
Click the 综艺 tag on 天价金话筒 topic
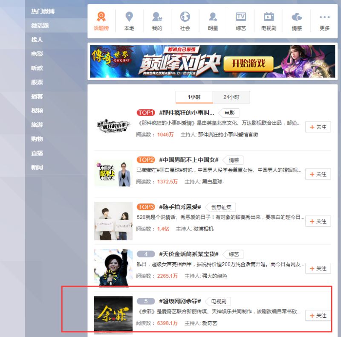pyautogui.click(x=233, y=254)
